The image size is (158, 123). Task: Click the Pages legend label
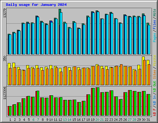154,38
